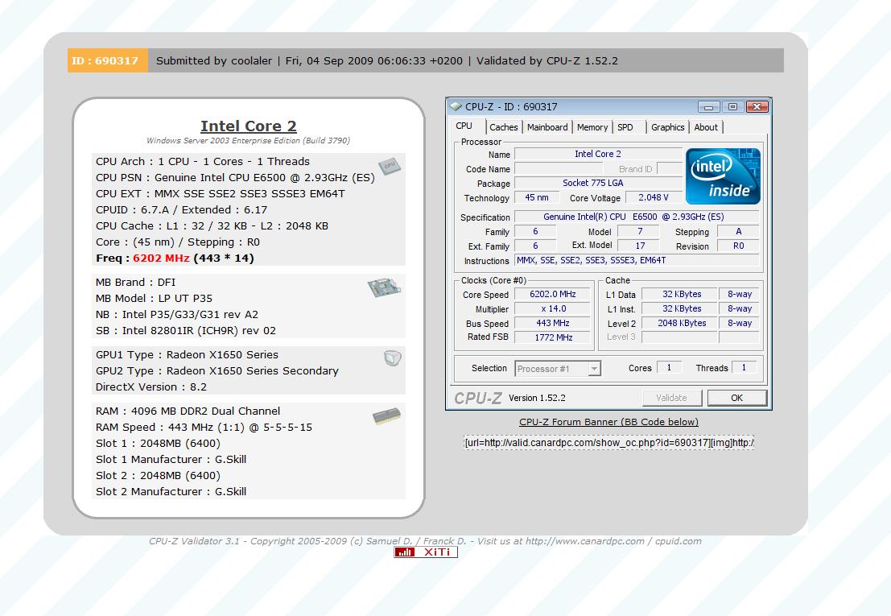Click the CPU chip icon
This screenshot has width=891, height=616.
tap(390, 166)
